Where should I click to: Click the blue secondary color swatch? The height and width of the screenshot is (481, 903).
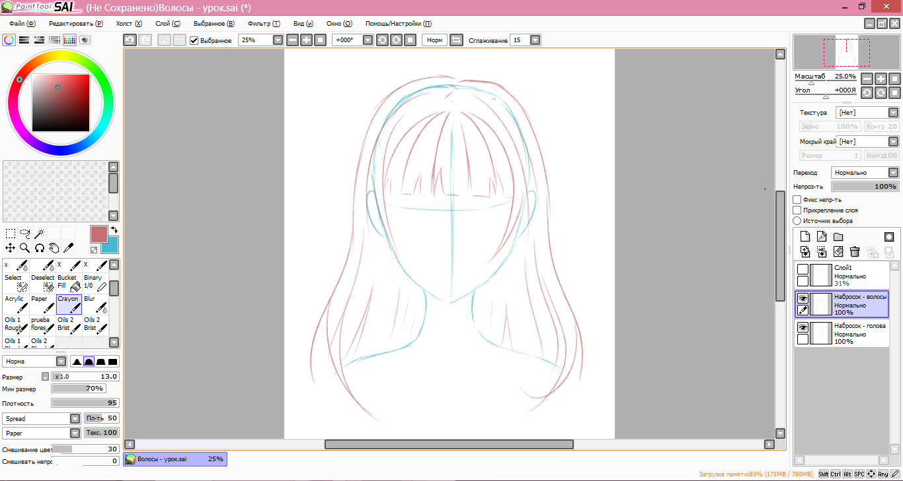pyautogui.click(x=110, y=245)
